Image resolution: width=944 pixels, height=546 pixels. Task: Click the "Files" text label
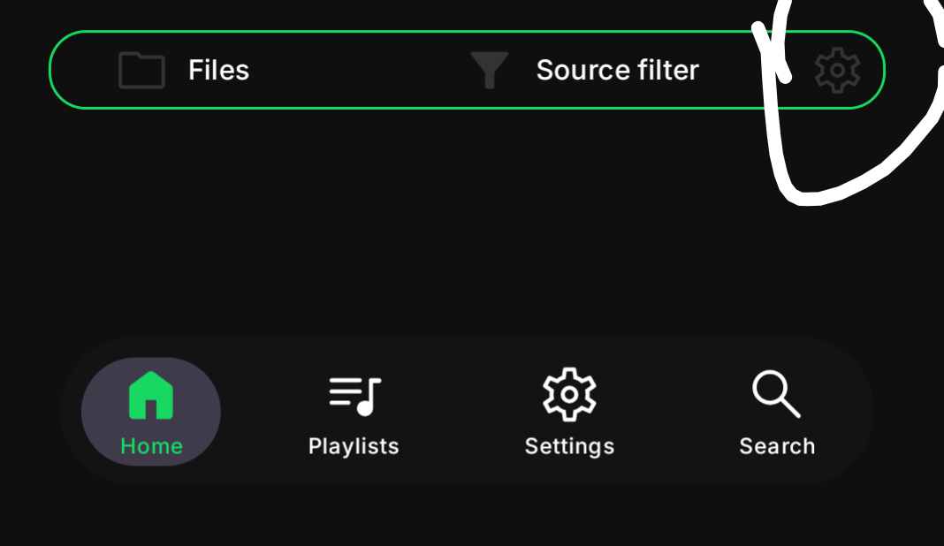tap(218, 71)
